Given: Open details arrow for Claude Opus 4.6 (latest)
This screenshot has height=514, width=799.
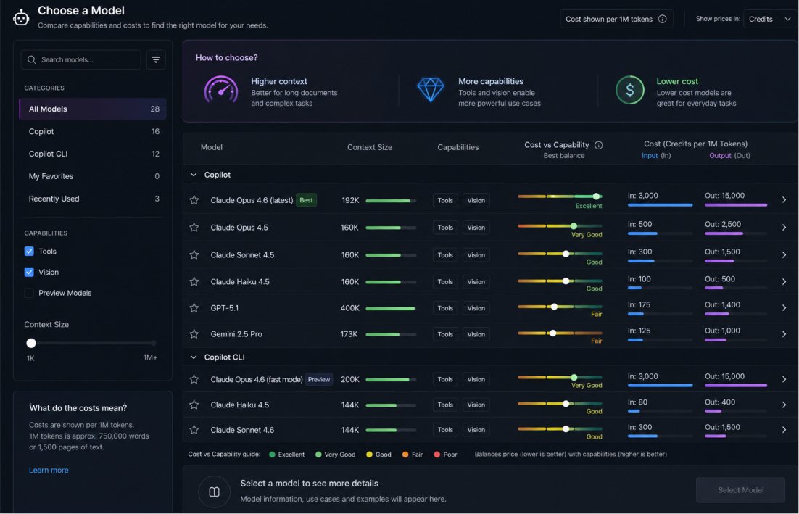Looking at the screenshot, I should 784,199.
